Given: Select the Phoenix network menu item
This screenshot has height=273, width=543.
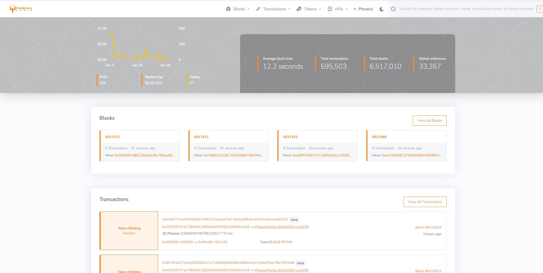Looking at the screenshot, I should (363, 9).
